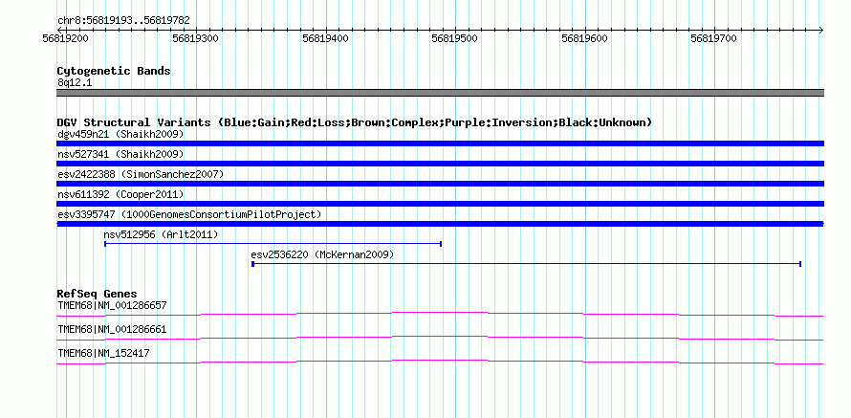Select the blue bar under nsv611392
The width and height of the screenshot is (851, 418).
[x=440, y=204]
